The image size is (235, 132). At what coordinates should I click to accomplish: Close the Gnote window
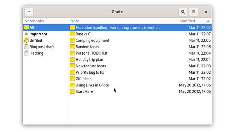206,12
